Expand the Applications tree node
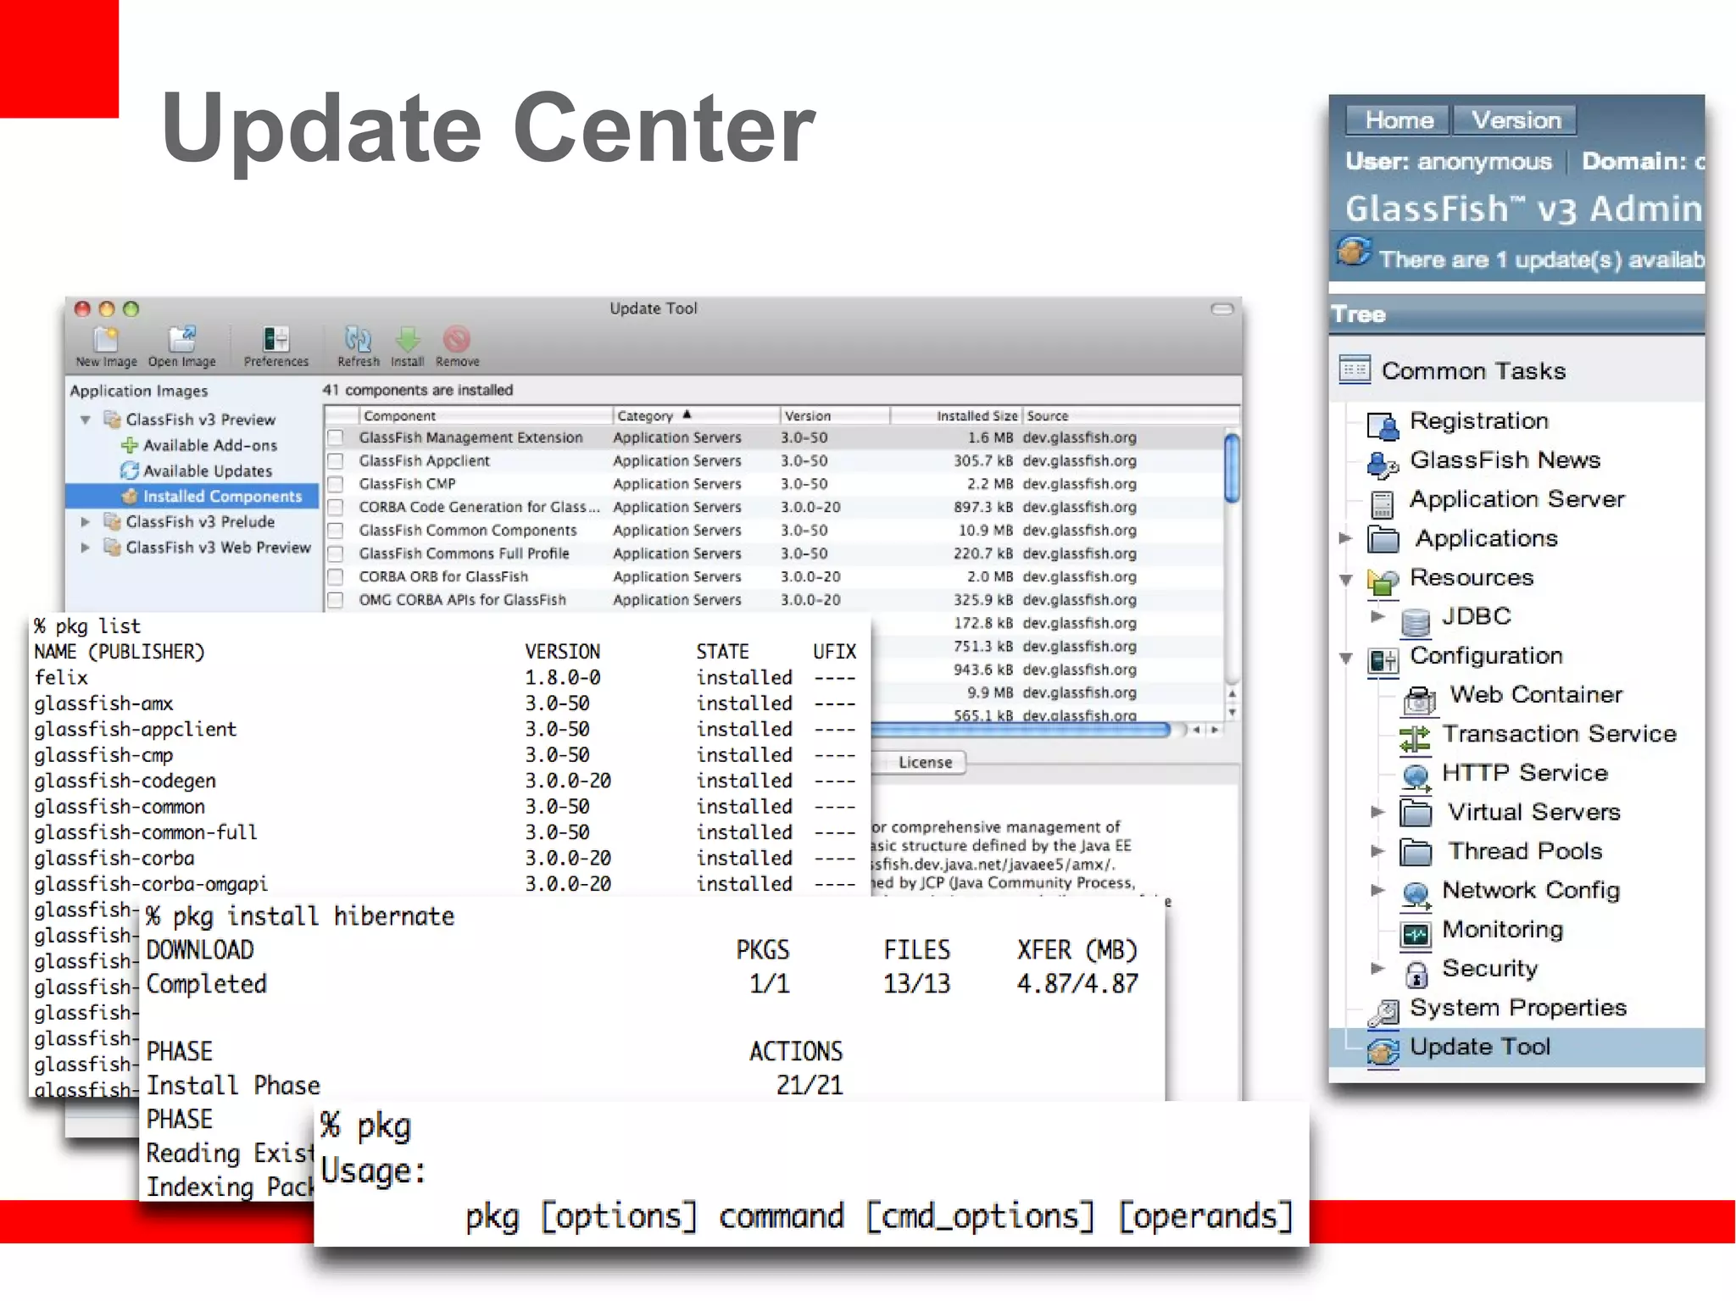Viewport: 1736px width, 1301px height. point(1344,538)
